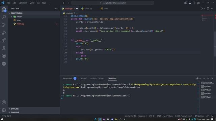Switch to the client.py editor tab

(88, 8)
